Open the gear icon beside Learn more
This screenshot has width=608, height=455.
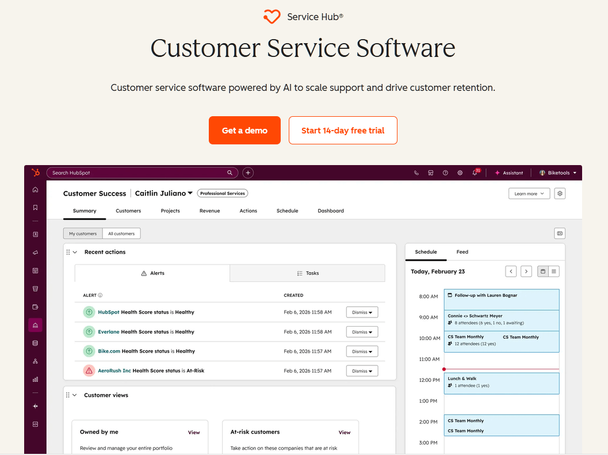[560, 193]
